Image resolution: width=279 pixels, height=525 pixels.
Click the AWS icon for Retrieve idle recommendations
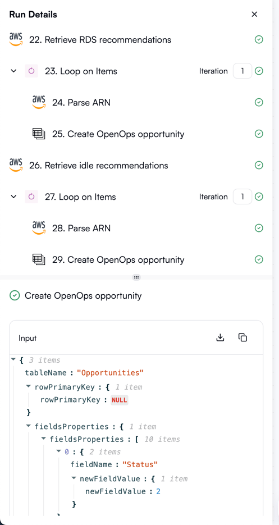16,166
